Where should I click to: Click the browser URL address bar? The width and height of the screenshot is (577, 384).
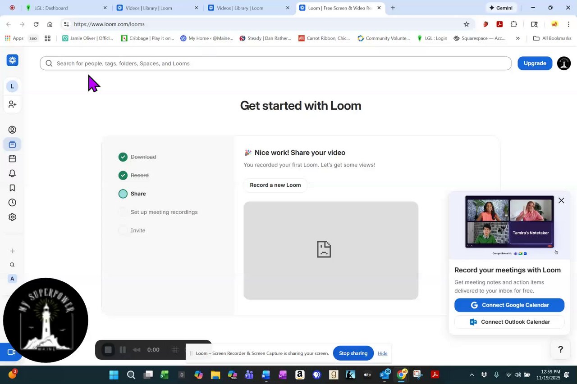pyautogui.click(x=266, y=24)
